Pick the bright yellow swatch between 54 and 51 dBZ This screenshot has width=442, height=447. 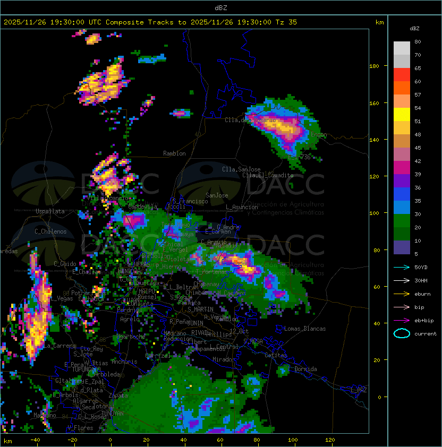pyautogui.click(x=402, y=115)
